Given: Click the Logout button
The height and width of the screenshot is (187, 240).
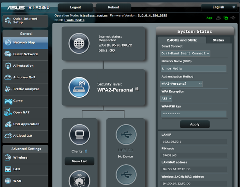Looking at the screenshot, I should pos(75,7).
